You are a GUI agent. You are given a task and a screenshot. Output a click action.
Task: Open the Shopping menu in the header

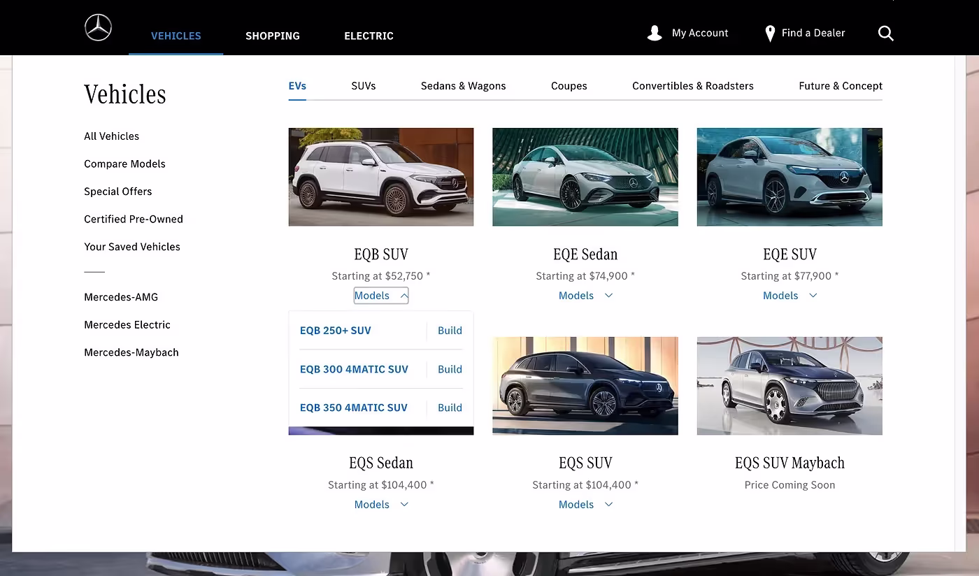272,36
